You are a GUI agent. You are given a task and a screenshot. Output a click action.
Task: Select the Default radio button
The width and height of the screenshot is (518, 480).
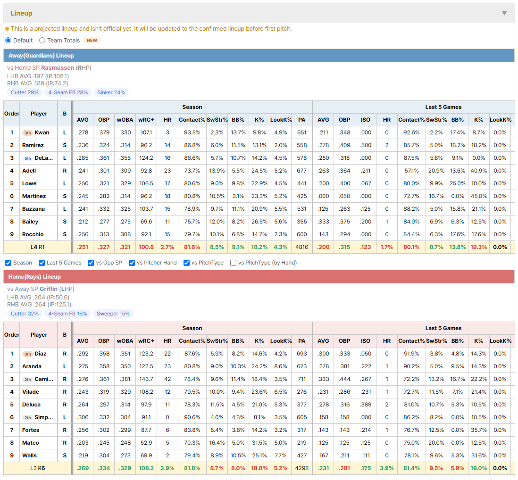[8, 40]
